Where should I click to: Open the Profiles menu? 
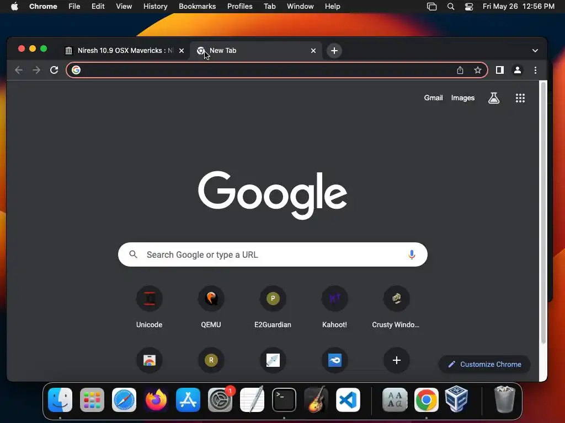pos(239,7)
